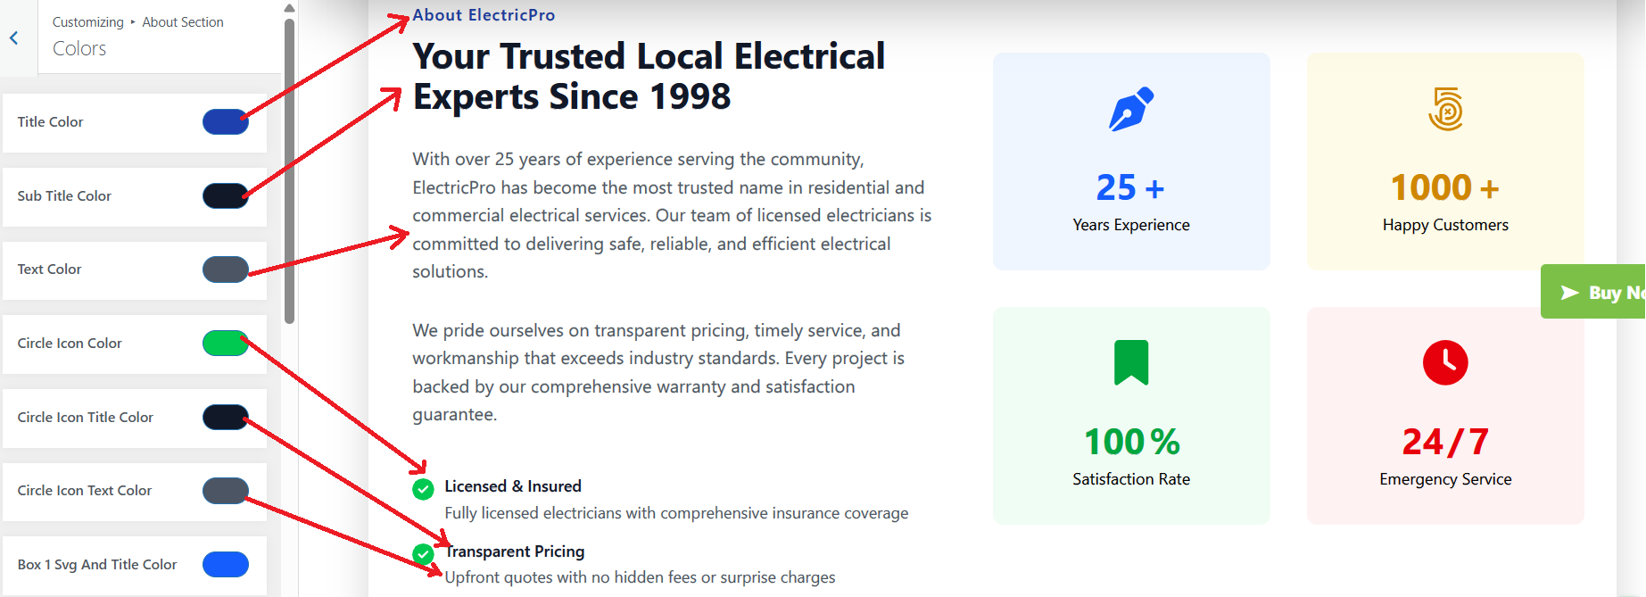
Task: Open the Circle Icon Text Color swatch
Action: (x=225, y=491)
